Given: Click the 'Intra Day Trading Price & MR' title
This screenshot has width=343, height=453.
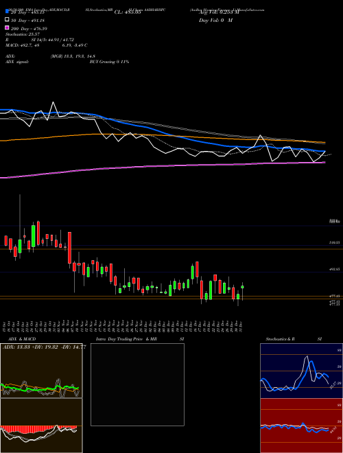Looking at the screenshot, I should tap(126, 339).
